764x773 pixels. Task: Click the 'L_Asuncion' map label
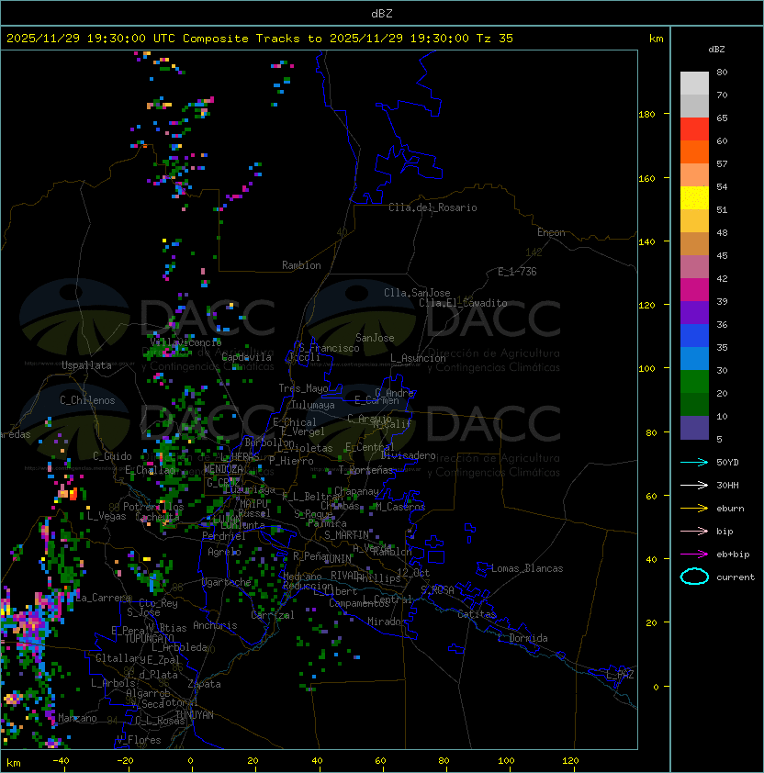(418, 358)
